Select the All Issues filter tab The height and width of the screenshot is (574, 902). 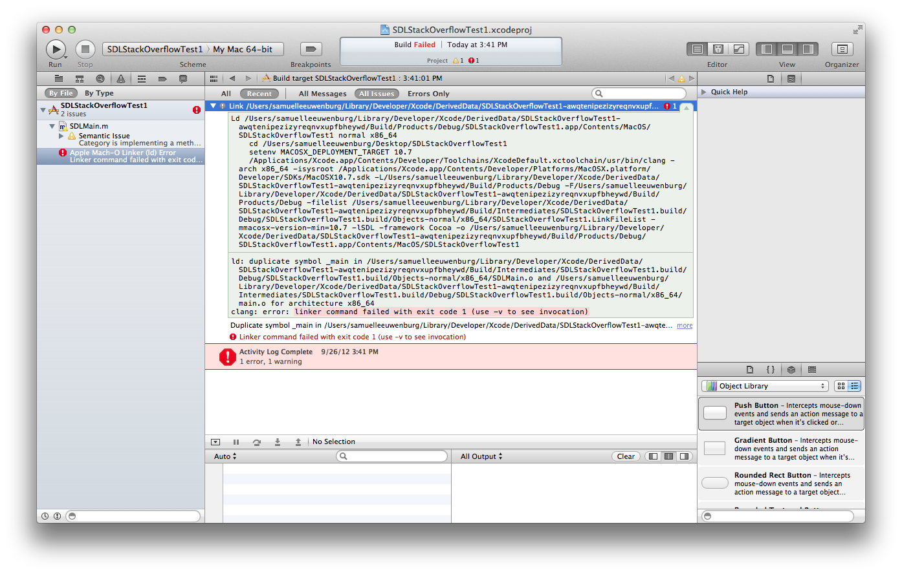pyautogui.click(x=377, y=94)
